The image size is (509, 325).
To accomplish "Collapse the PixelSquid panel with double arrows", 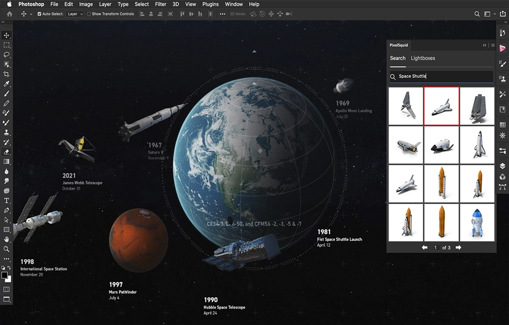I will [485, 45].
